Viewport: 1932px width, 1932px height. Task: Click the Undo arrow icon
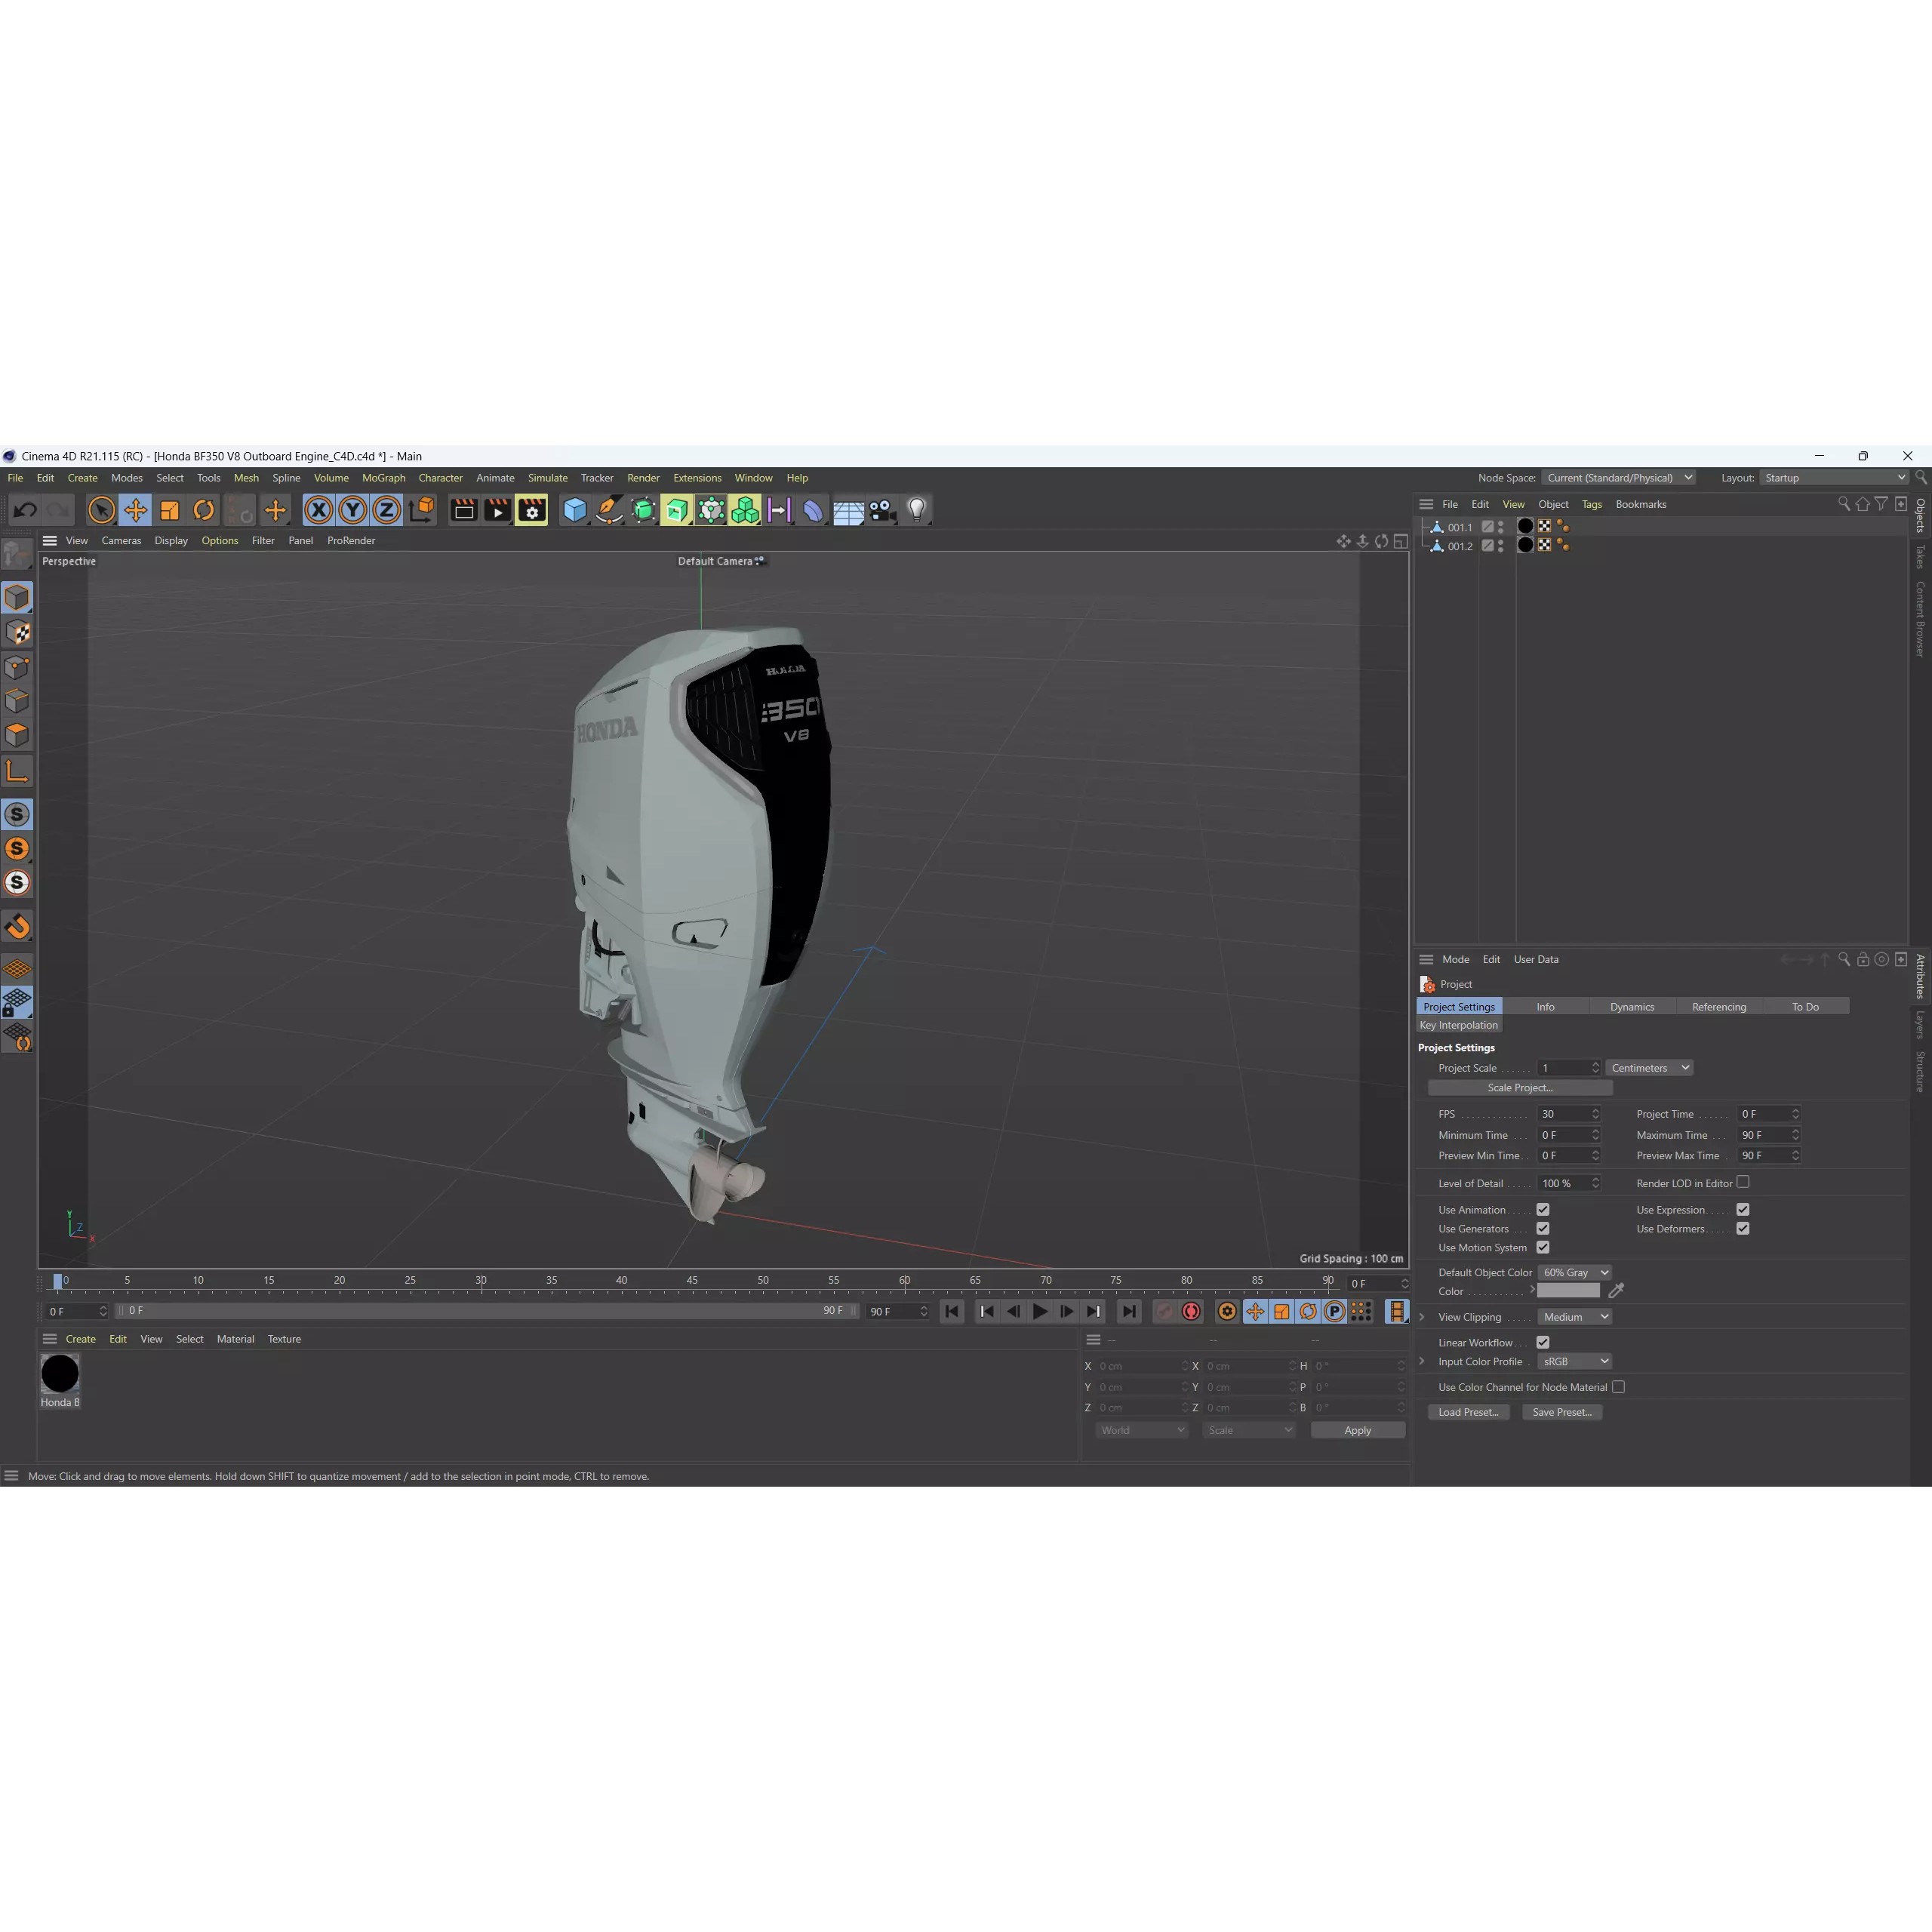tap(25, 510)
